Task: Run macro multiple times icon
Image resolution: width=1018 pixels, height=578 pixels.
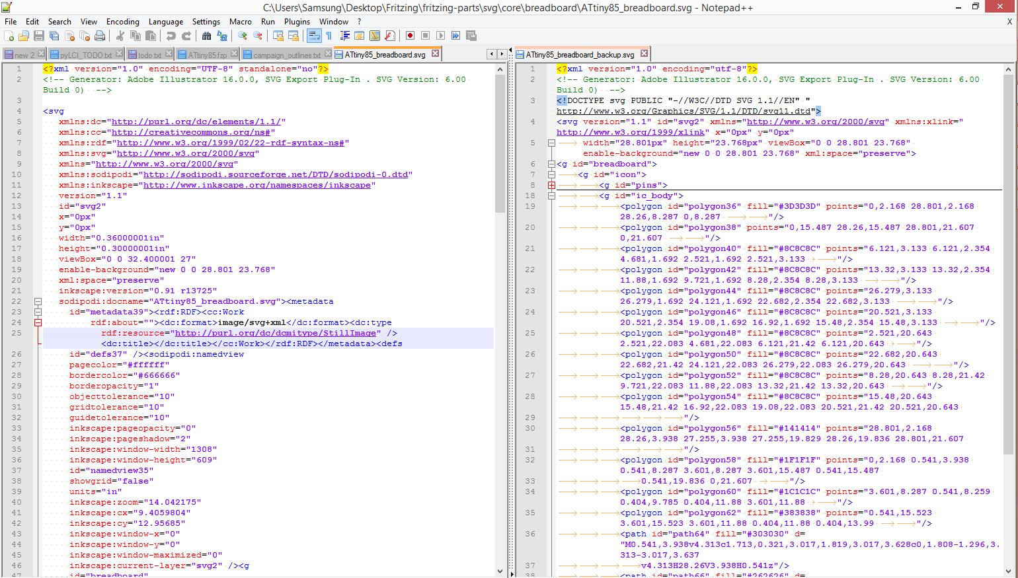Action: pyautogui.click(x=456, y=36)
